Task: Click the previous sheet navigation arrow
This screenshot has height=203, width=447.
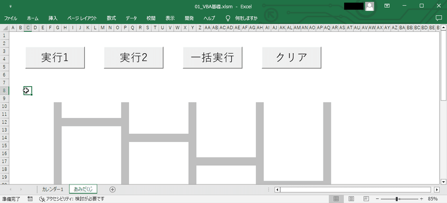Action: pos(11,189)
